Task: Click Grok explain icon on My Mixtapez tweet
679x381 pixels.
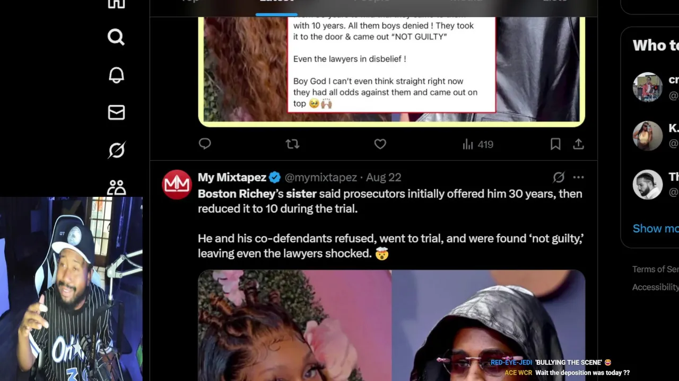Action: (x=559, y=177)
